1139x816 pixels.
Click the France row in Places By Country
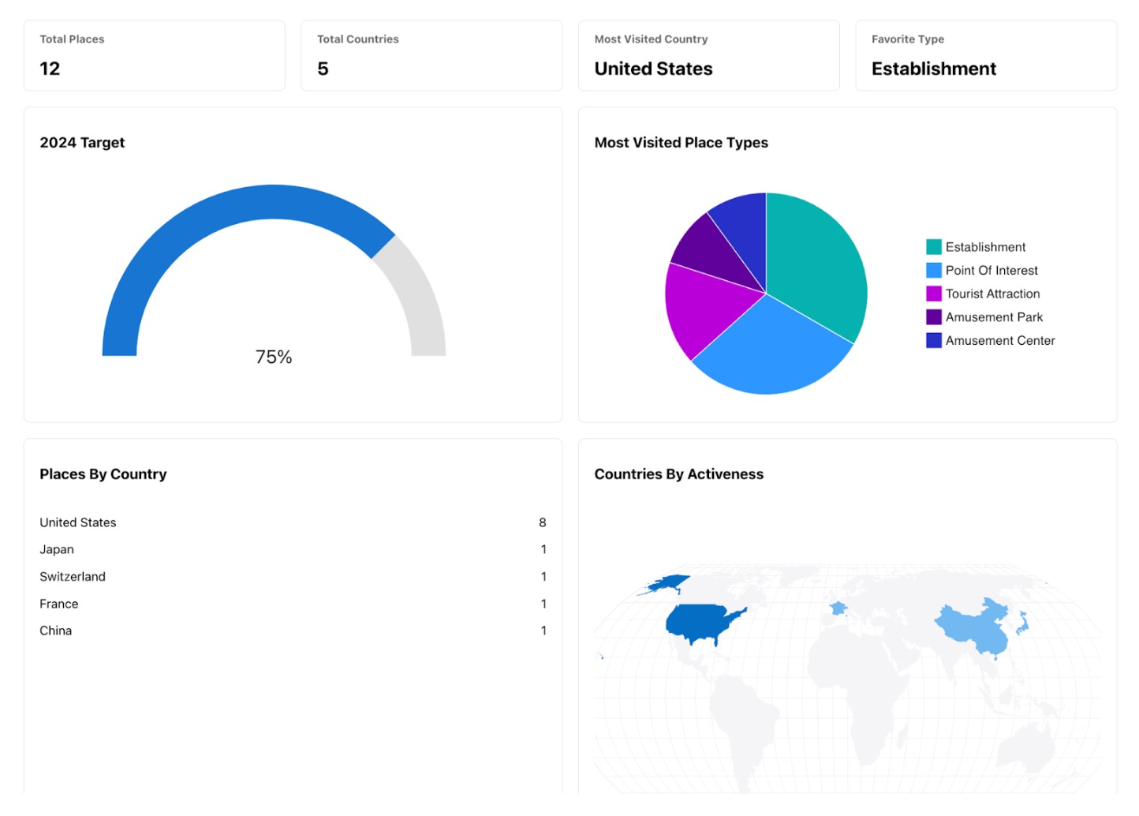(x=293, y=604)
